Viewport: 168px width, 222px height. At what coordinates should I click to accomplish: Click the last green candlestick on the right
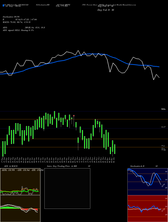(115, 149)
